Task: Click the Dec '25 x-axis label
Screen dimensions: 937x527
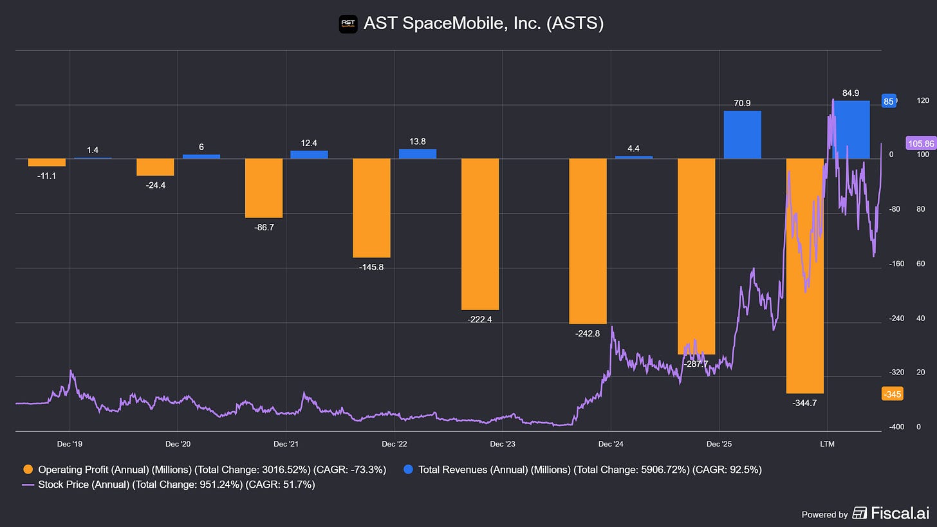Action: [719, 444]
